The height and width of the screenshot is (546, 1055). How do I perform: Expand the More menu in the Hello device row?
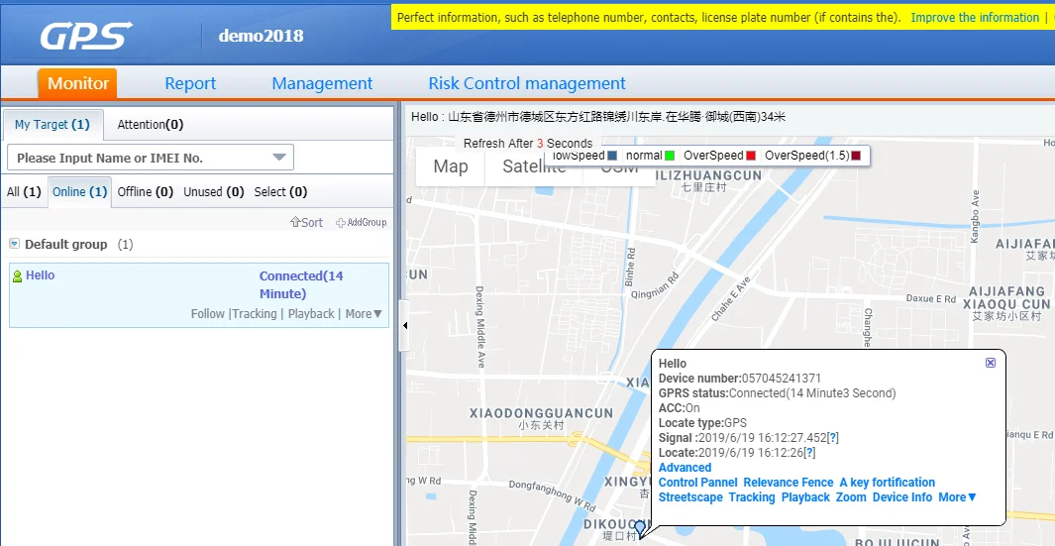pos(364,314)
